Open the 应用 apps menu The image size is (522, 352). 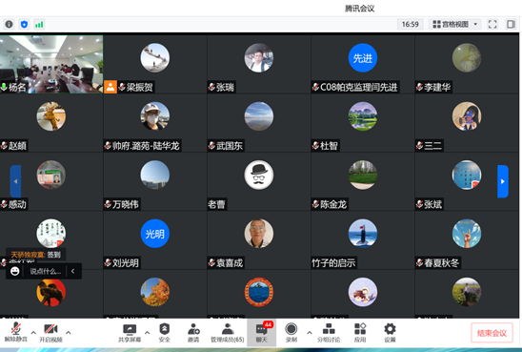pyautogui.click(x=360, y=332)
